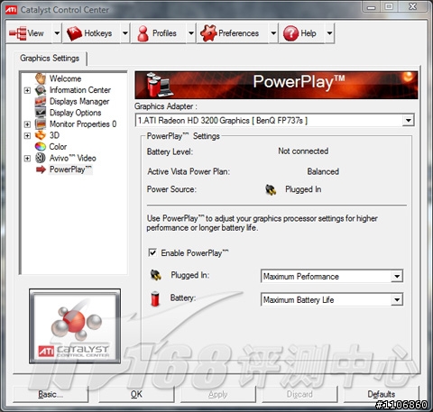Click the 3D teapot icon
This screenshot has width=433, height=412.
pyautogui.click(x=41, y=135)
